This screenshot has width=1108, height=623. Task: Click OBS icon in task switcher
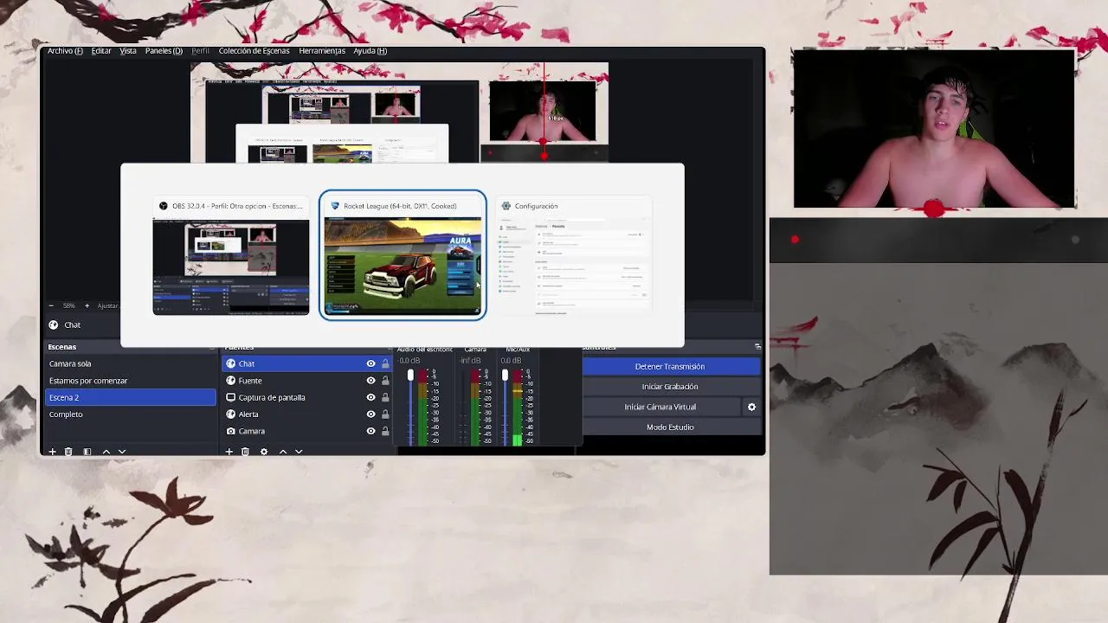click(164, 206)
